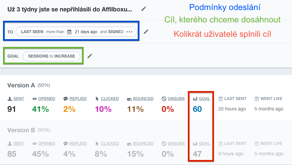This screenshot has height=165, width=292.
Task: Open Version B GOAL stat link
Action: pyautogui.click(x=205, y=144)
